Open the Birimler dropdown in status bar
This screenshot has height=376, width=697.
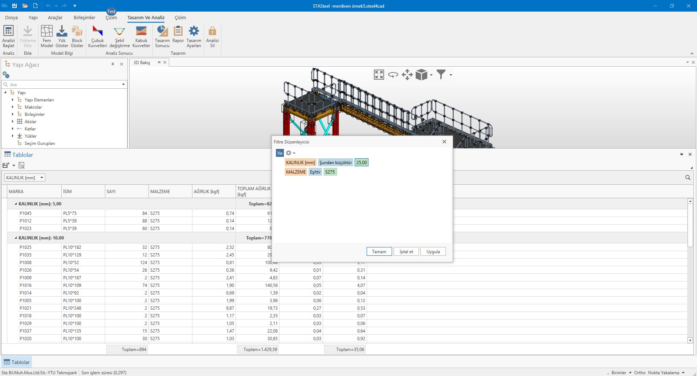click(x=621, y=373)
